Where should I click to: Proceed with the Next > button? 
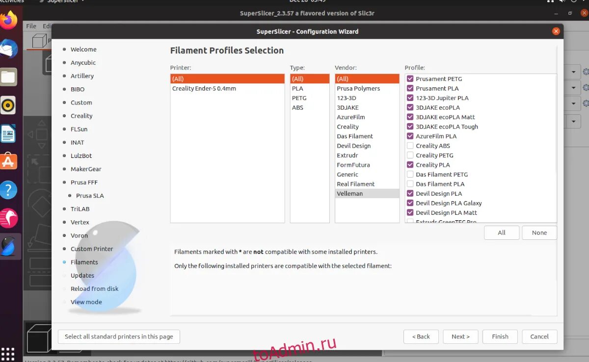[461, 336]
